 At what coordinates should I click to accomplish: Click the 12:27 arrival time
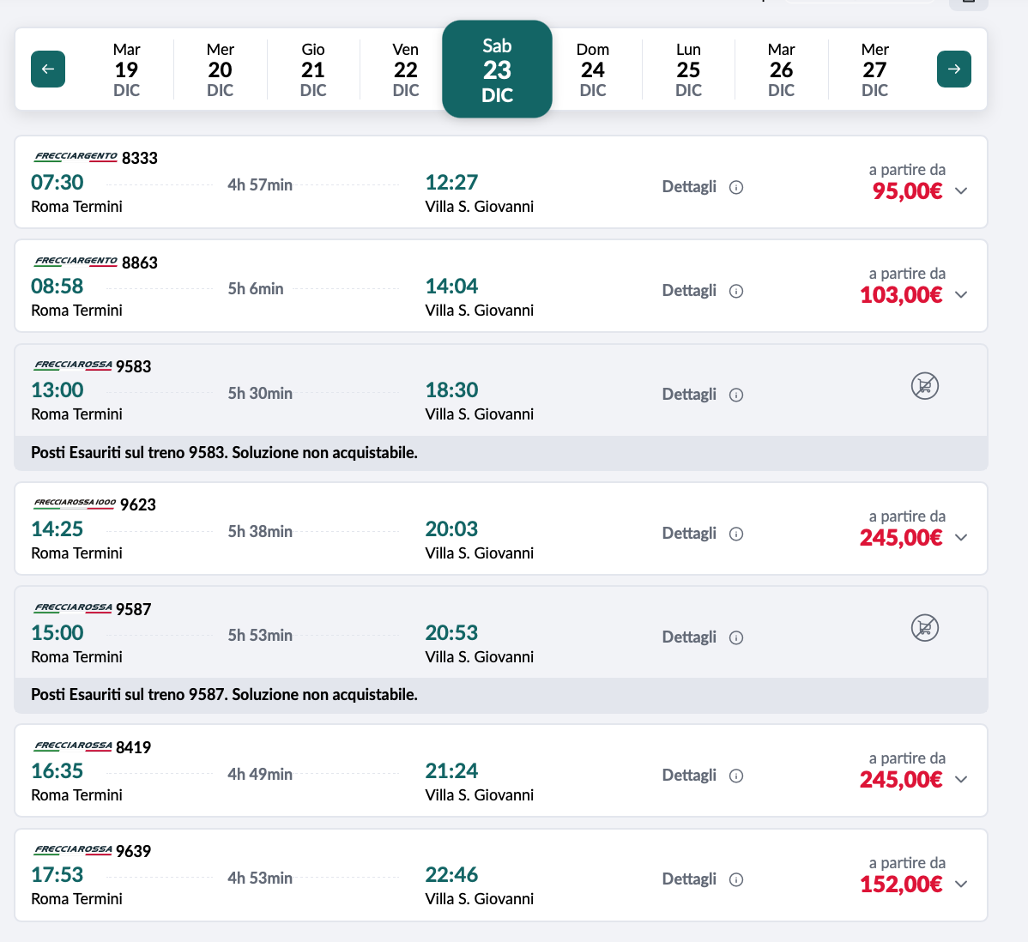[x=451, y=182]
